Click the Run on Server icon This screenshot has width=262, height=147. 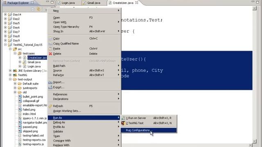click(x=123, y=118)
